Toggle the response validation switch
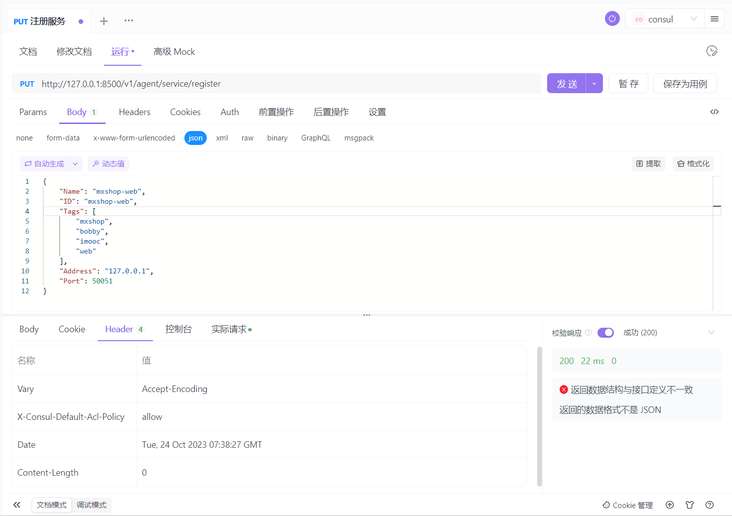The height and width of the screenshot is (516, 732). (605, 333)
